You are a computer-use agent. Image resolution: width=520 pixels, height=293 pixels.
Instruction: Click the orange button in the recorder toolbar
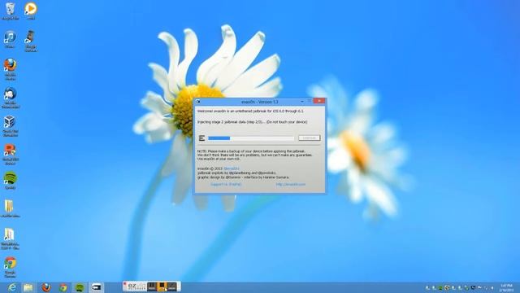[x=162, y=286]
